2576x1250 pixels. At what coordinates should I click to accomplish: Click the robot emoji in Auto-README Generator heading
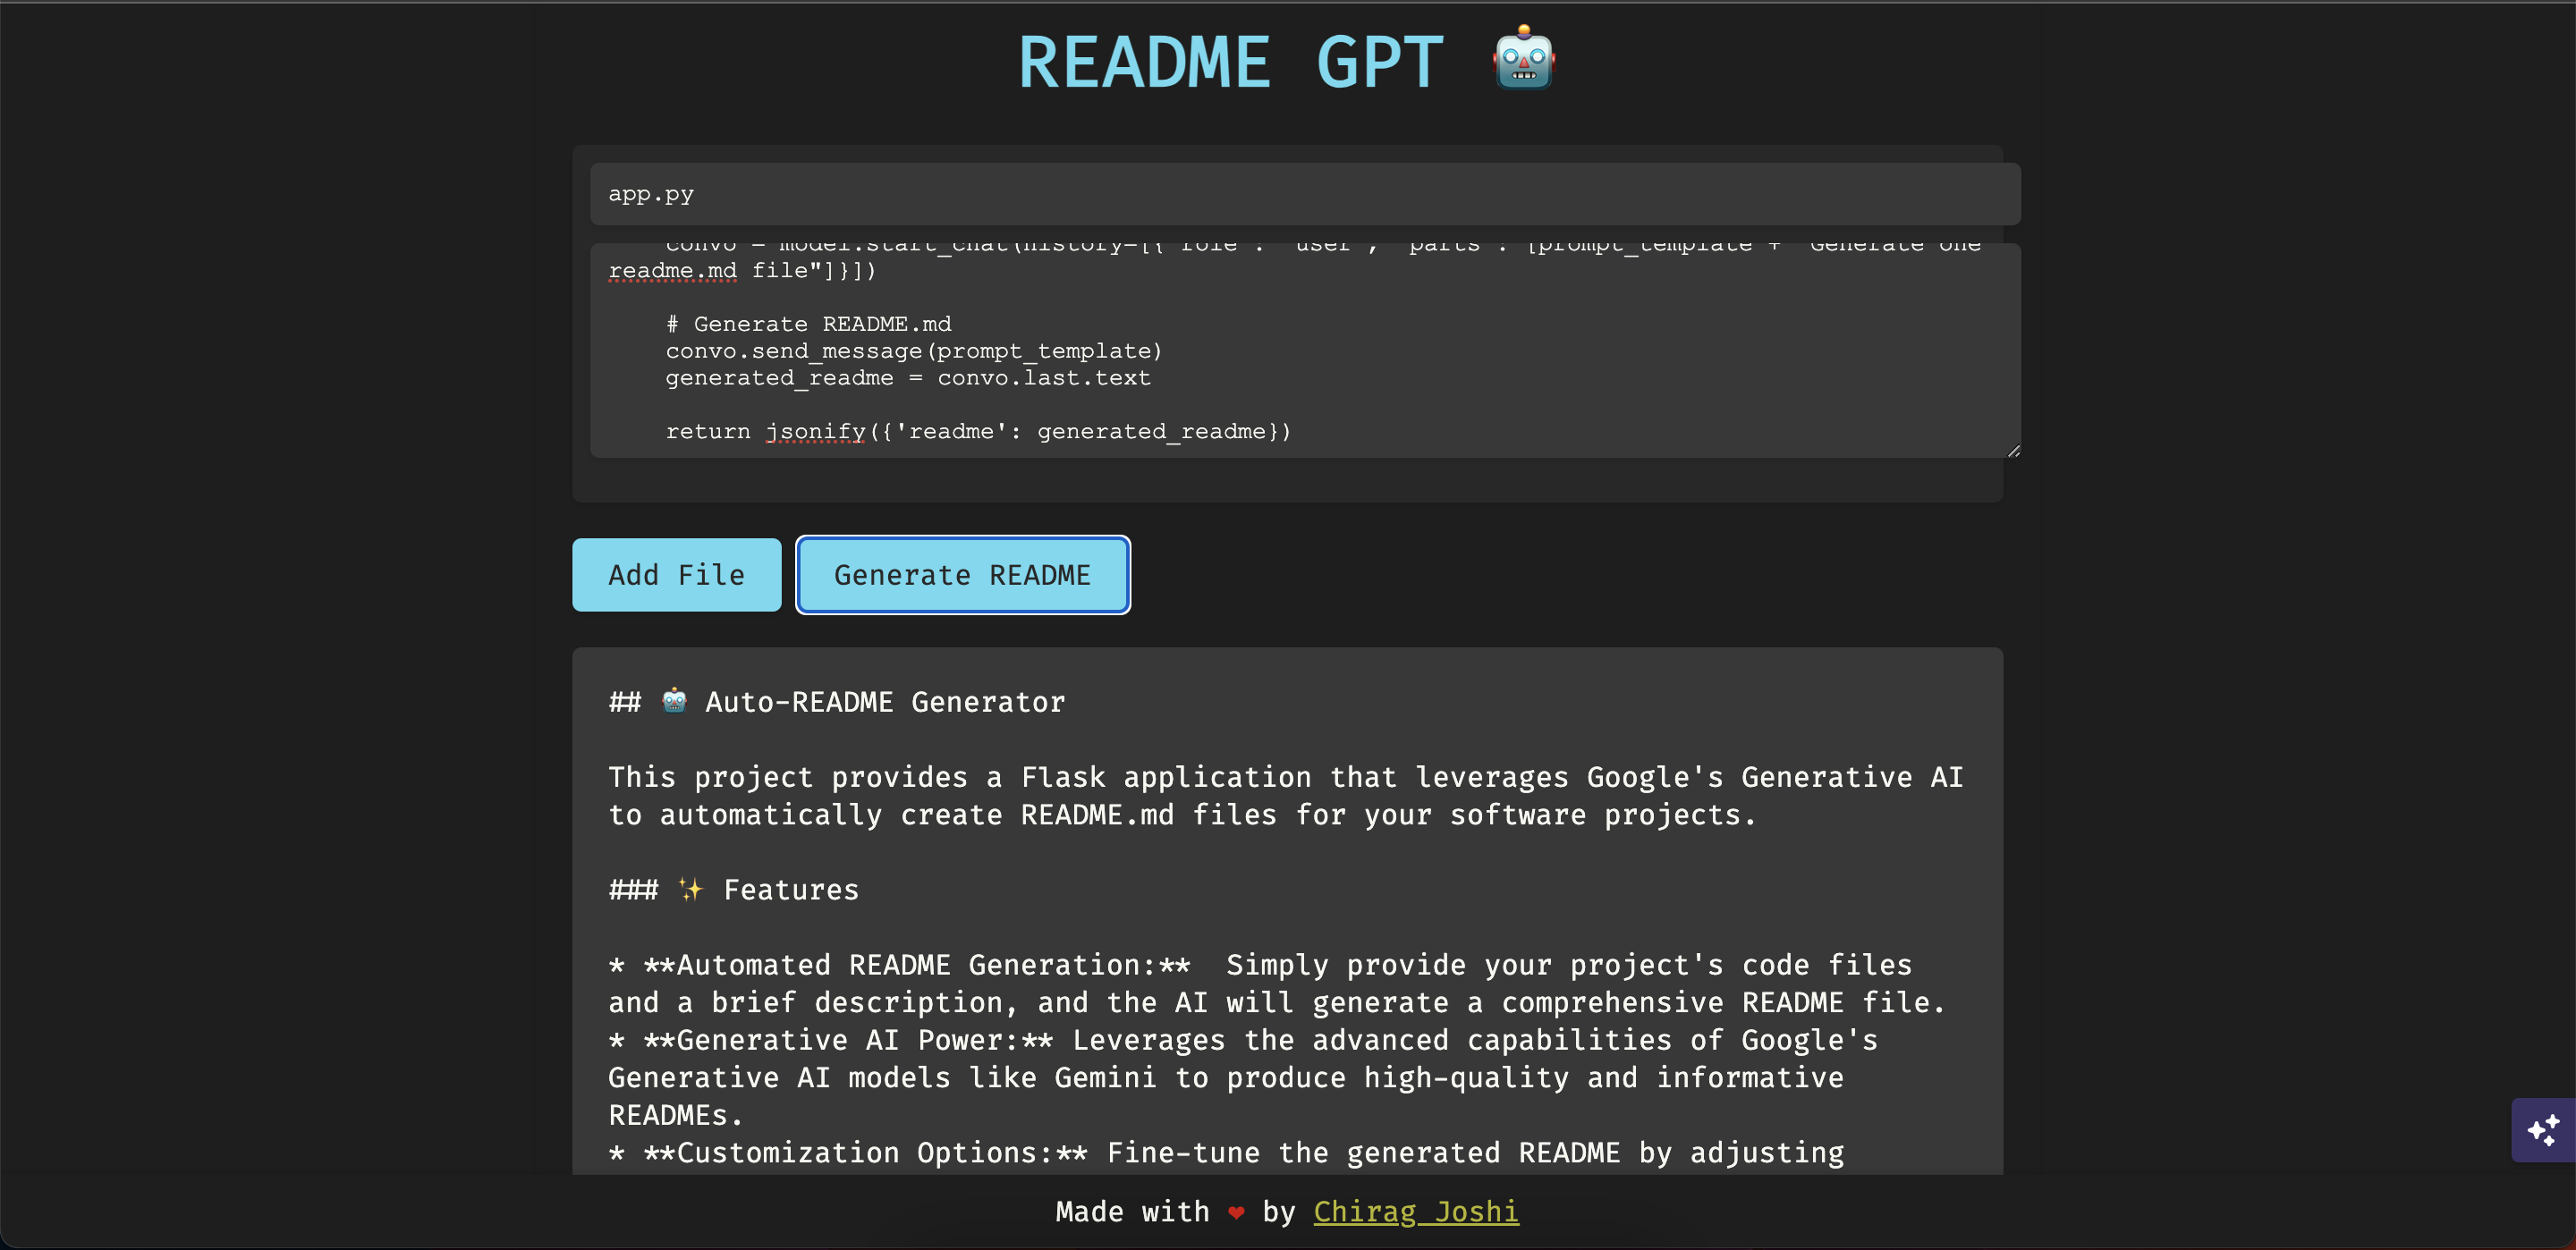click(x=674, y=701)
